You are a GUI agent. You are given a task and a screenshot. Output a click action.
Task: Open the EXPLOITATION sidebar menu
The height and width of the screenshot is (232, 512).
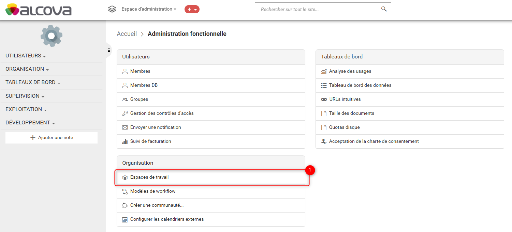click(26, 109)
